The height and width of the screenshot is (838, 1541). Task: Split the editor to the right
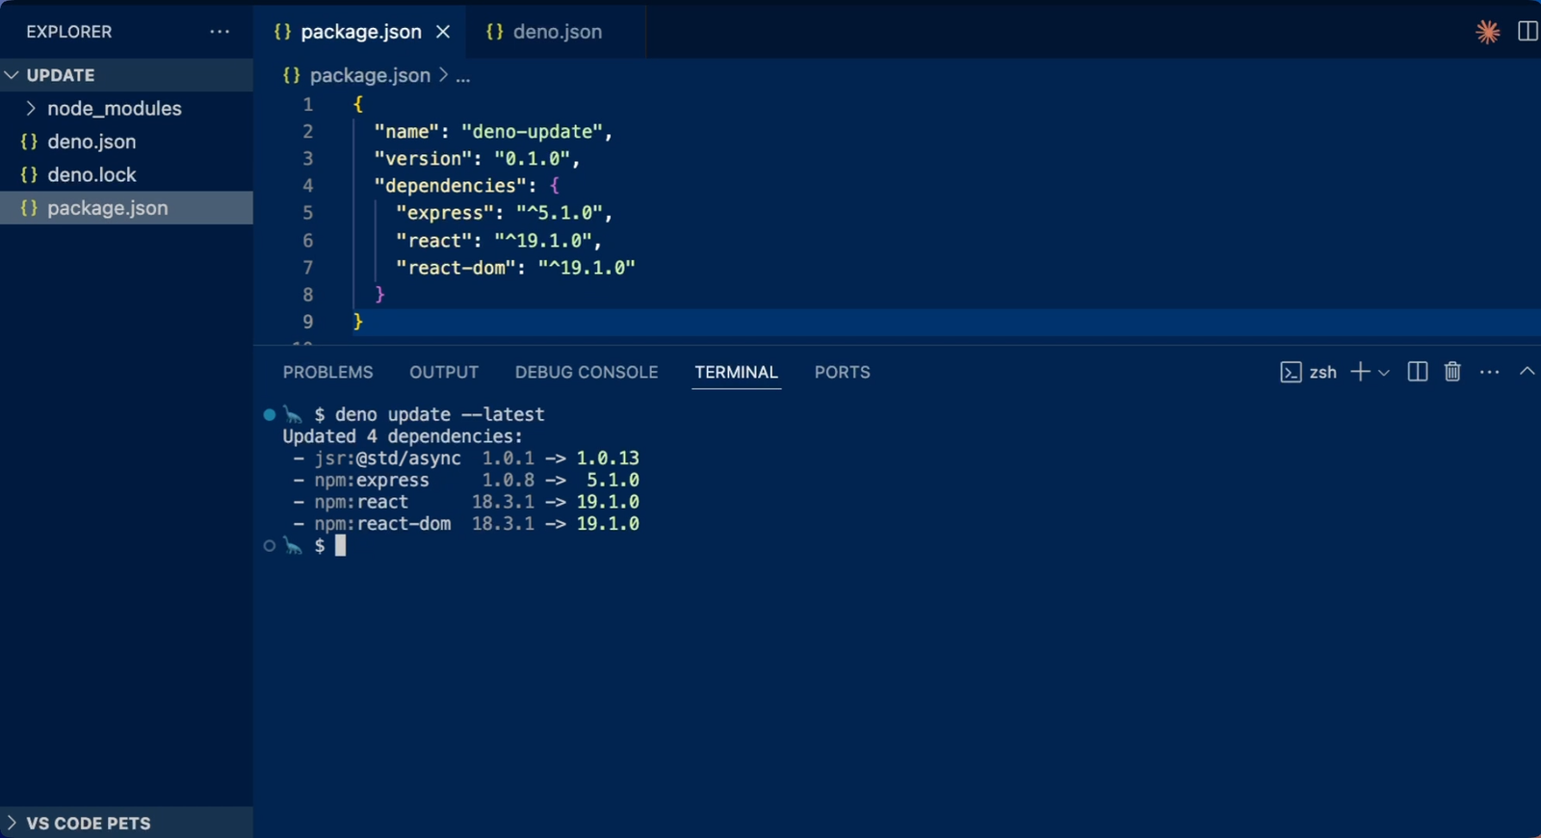click(x=1528, y=32)
